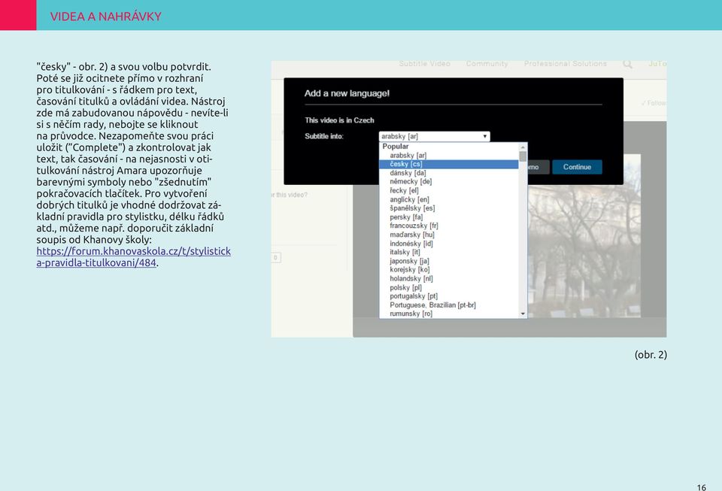Choose 'Portuguese, Brazilian [pt-br]' option
The width and height of the screenshot is (722, 491).
tap(448, 305)
